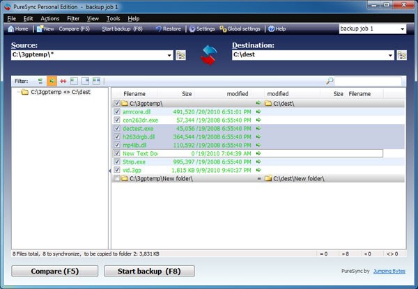This screenshot has height=289, width=418.
Task: Open the Tools menu
Action: [x=113, y=19]
